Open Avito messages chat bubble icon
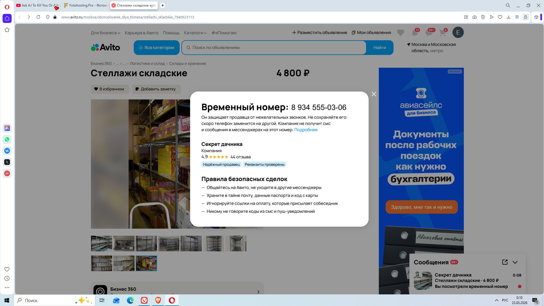The width and height of the screenshot is (544, 306). point(429,33)
